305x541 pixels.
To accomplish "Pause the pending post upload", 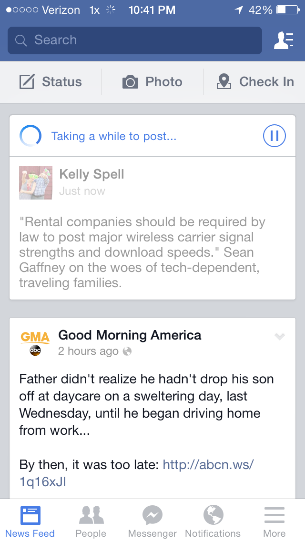I will 274,136.
